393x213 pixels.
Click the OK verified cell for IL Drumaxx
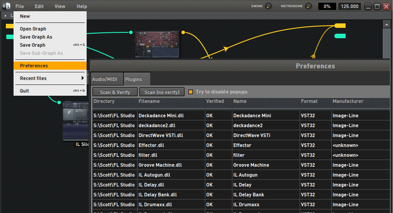218,204
